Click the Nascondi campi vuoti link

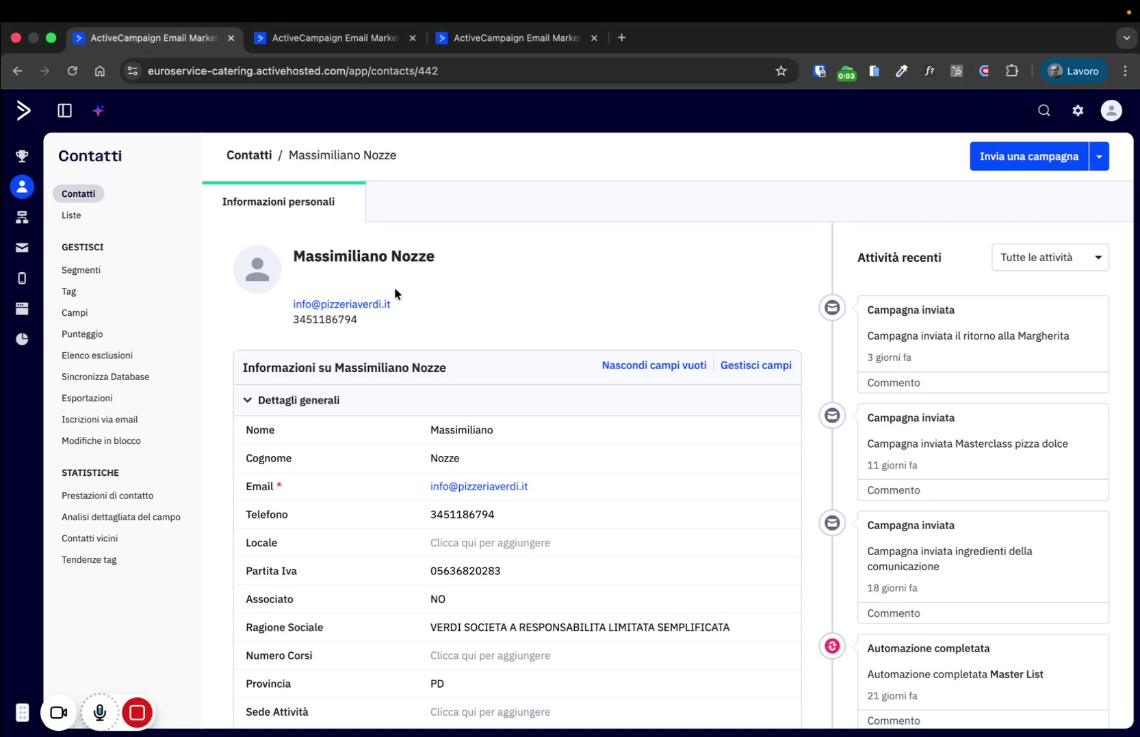point(653,365)
